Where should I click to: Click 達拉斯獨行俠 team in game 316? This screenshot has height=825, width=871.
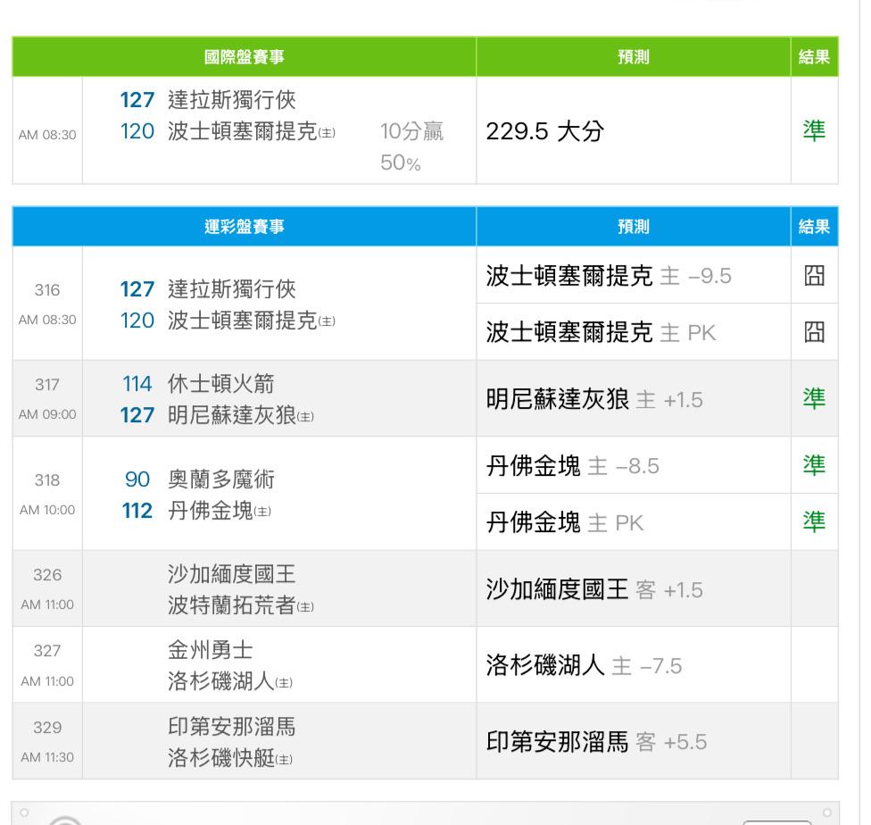point(232,289)
